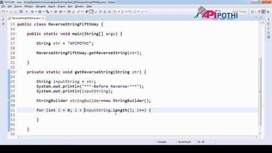The image size is (272, 153).
Task: Run the program with green Run icon
Action: (x=40, y=11)
